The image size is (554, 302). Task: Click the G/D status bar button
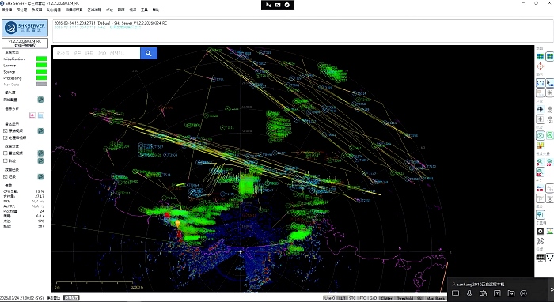374,298
